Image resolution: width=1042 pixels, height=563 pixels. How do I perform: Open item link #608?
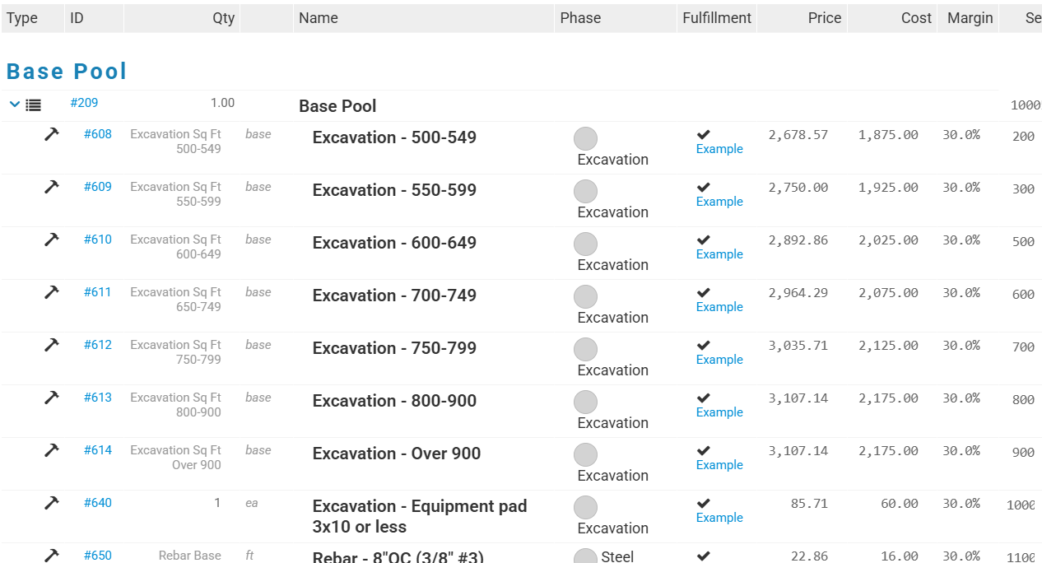(98, 134)
